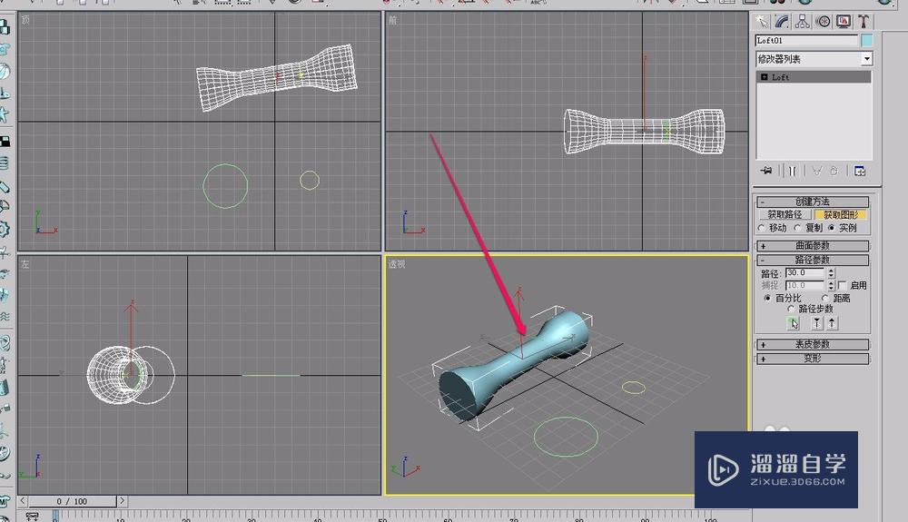Screen dimensions: 908x522
Task: Click the 前 viewport label
Action: (x=392, y=20)
